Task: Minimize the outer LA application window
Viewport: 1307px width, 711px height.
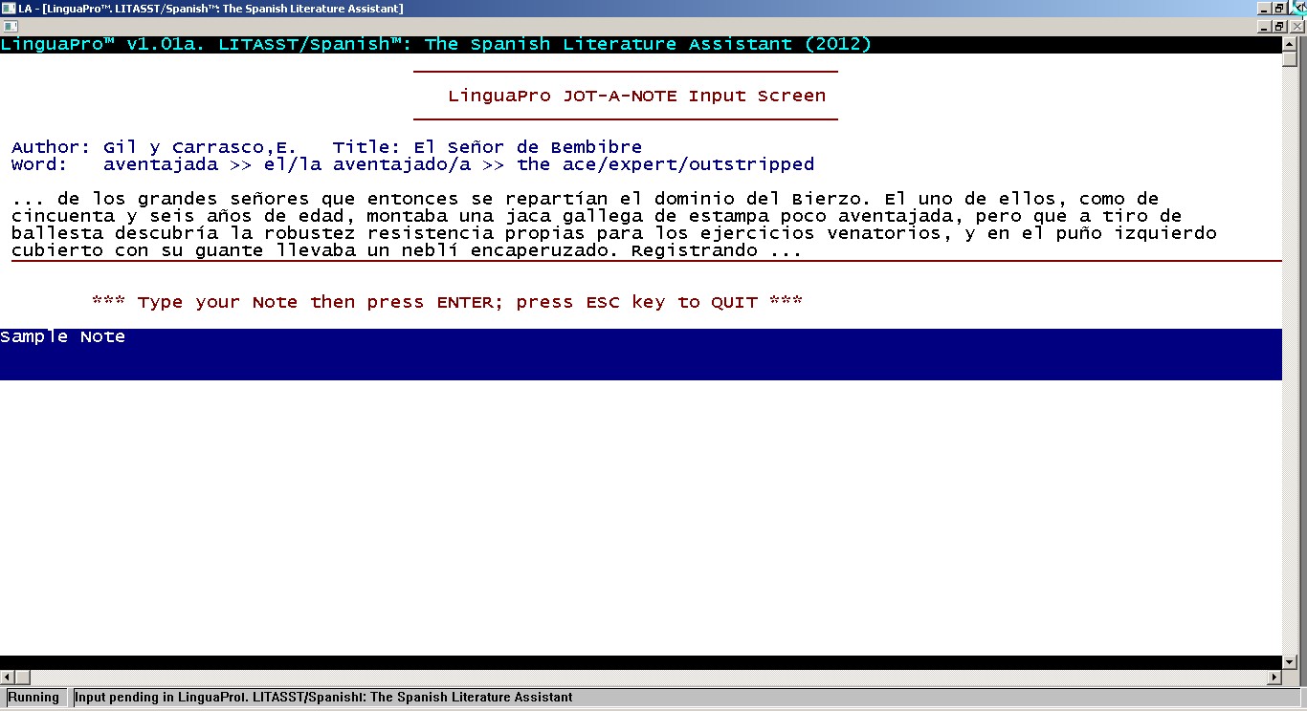Action: [1263, 9]
